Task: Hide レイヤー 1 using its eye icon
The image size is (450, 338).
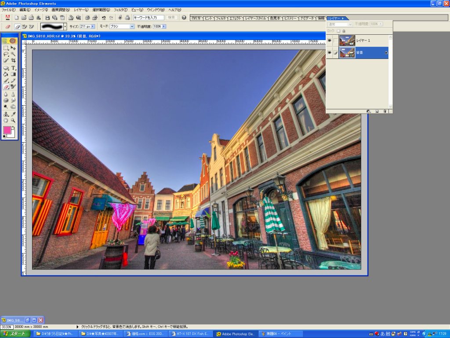Action: click(x=330, y=40)
